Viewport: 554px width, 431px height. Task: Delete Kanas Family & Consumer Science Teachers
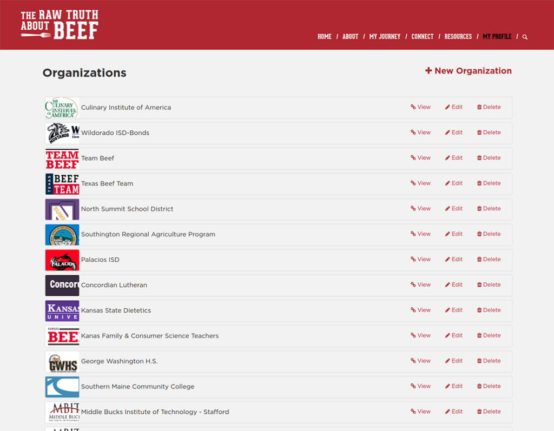point(489,336)
